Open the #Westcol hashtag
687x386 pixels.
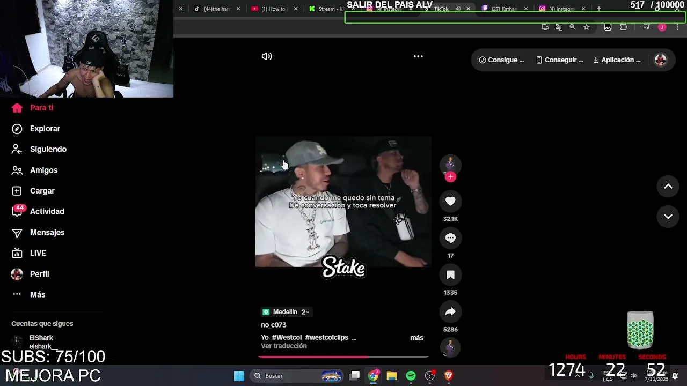(x=287, y=338)
